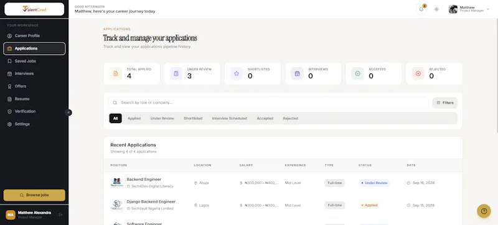Click SALARY column header
The width and height of the screenshot is (498, 225).
[x=246, y=165]
